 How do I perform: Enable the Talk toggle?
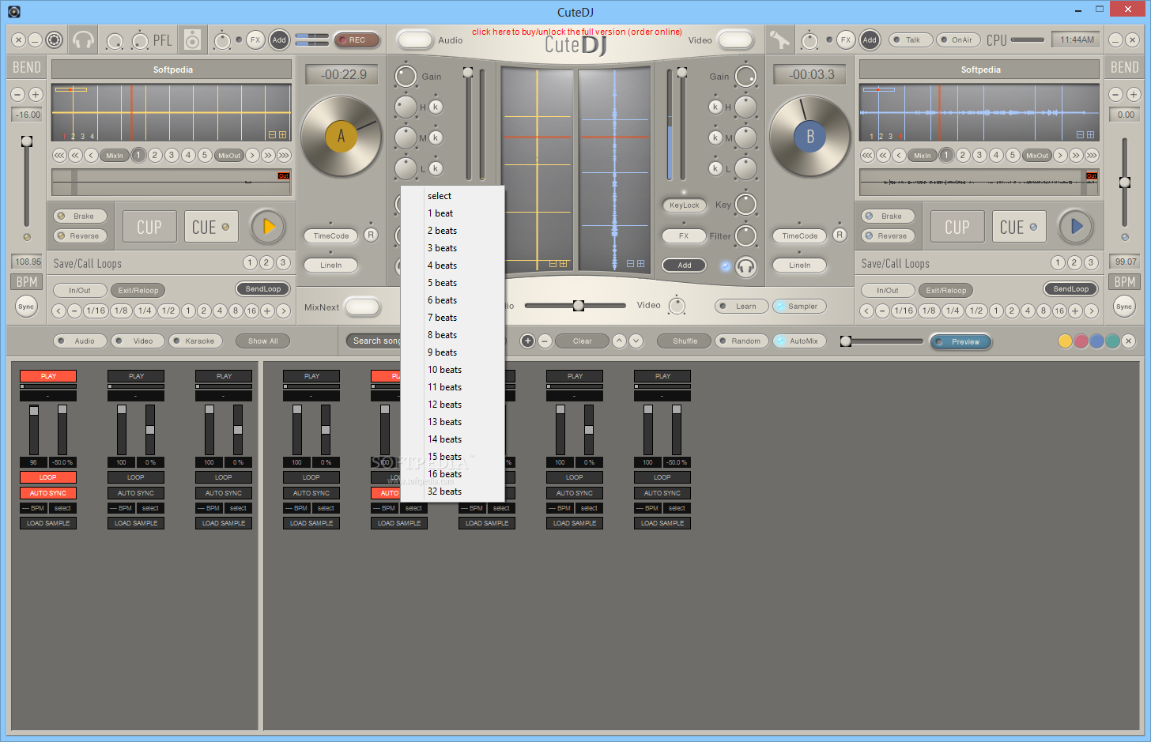click(x=909, y=40)
